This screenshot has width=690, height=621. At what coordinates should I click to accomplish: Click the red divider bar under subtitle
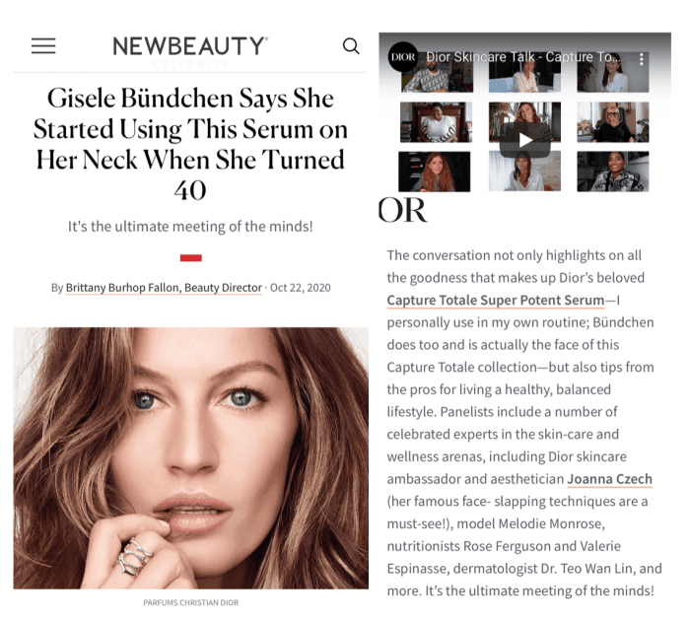tap(191, 258)
